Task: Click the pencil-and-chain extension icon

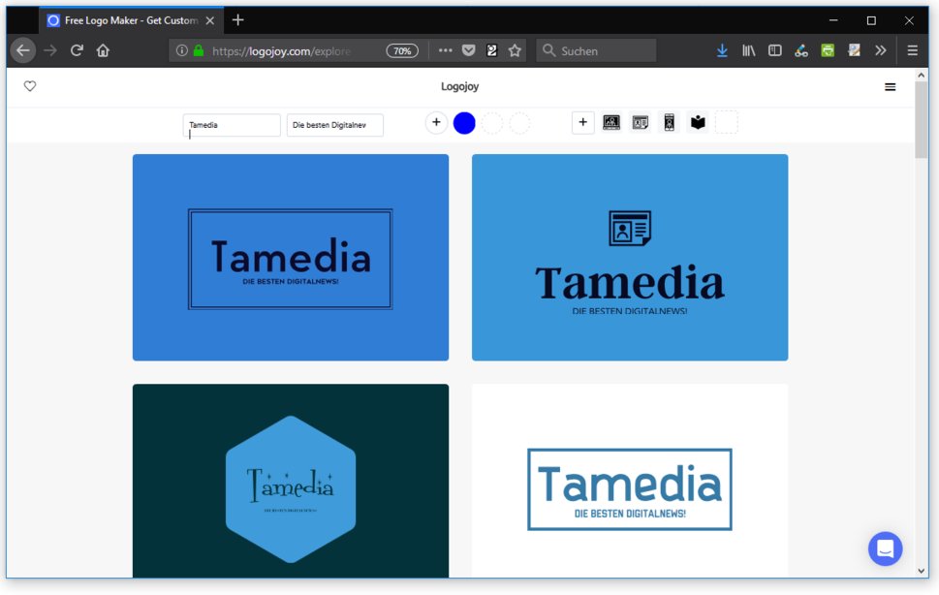Action: click(x=801, y=51)
